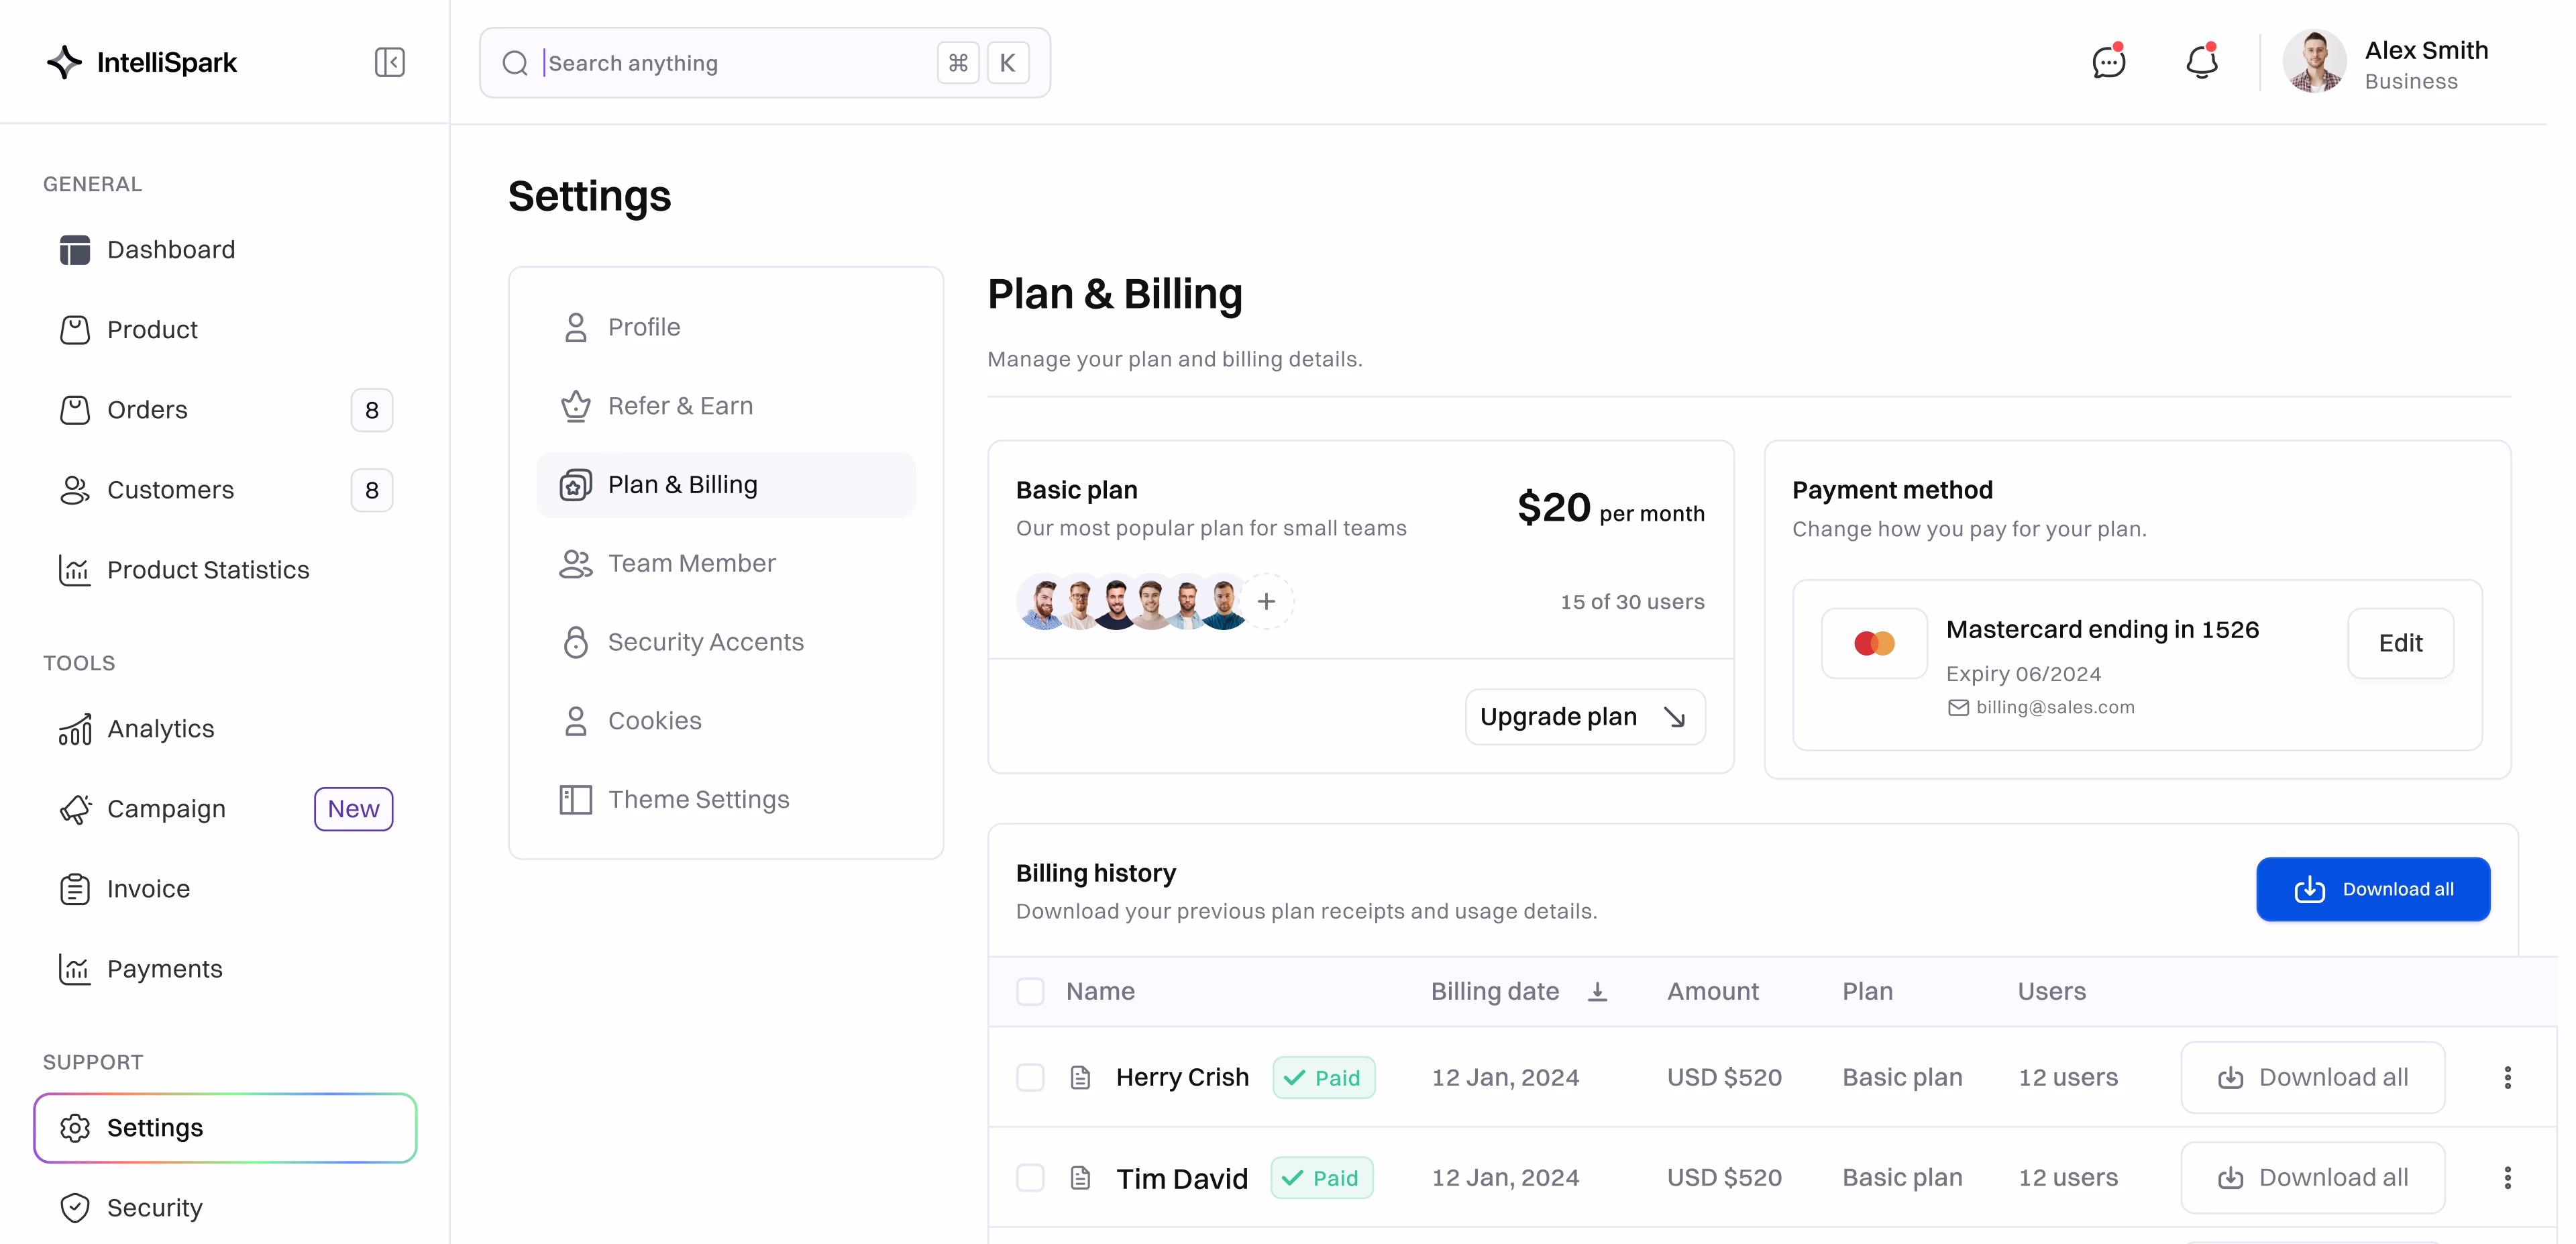Click the blue Download all button
Viewport: 2576px width, 1244px height.
[2372, 889]
